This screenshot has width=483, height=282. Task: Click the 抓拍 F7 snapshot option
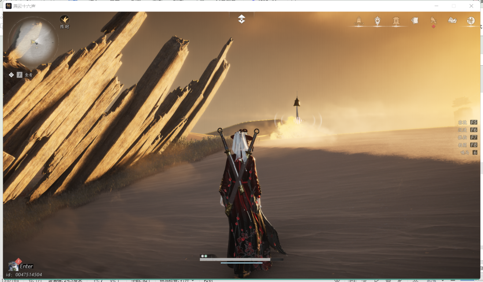point(468,137)
